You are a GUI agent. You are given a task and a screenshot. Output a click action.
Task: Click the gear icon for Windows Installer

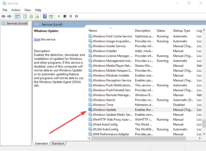pos(90,51)
